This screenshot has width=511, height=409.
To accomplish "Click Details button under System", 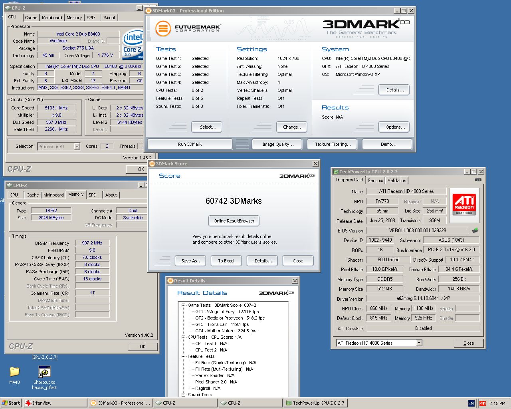I will click(395, 90).
